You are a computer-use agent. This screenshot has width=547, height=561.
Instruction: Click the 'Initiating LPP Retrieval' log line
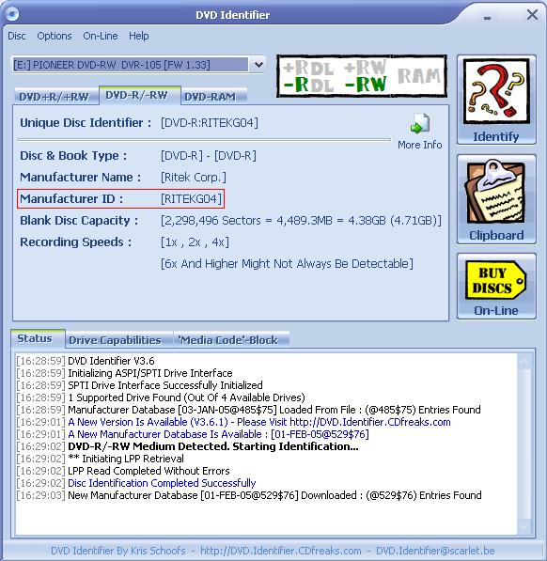click(126, 459)
